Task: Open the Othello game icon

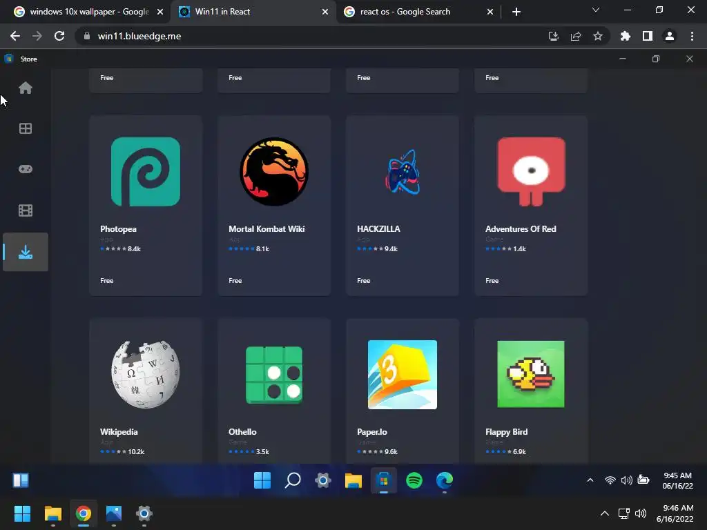Action: pyautogui.click(x=274, y=375)
